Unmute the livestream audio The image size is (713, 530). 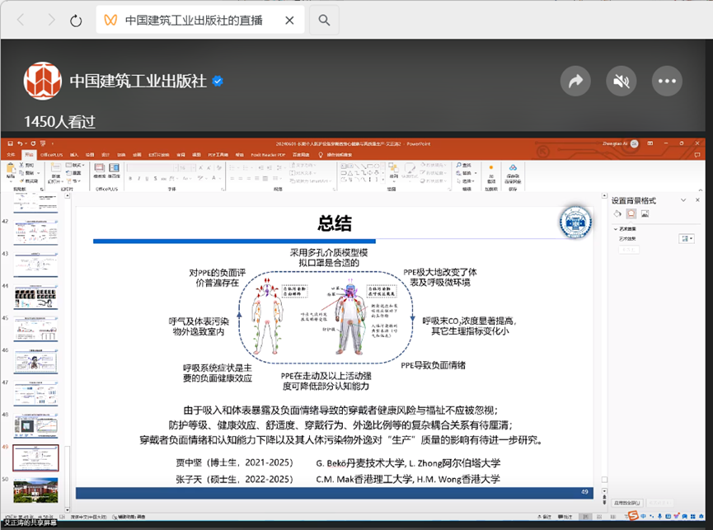622,81
